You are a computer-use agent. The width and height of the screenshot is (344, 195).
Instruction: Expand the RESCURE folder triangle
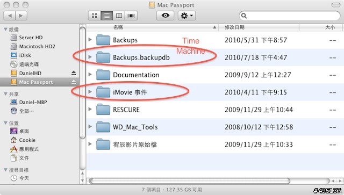90,109
